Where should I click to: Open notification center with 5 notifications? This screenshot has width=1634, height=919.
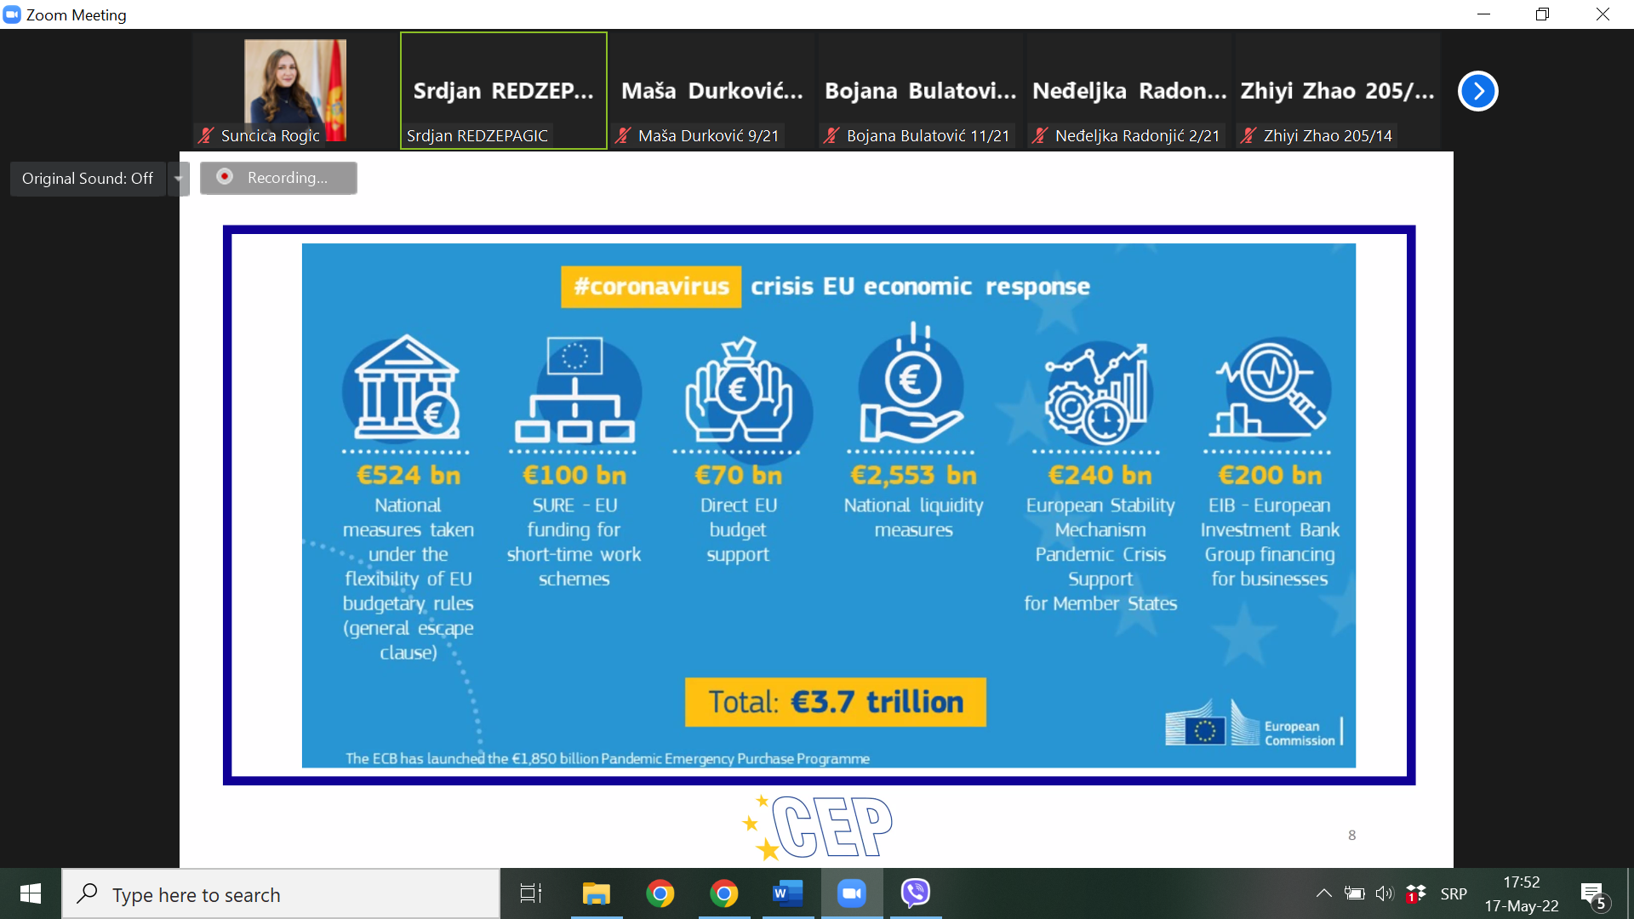(1594, 895)
